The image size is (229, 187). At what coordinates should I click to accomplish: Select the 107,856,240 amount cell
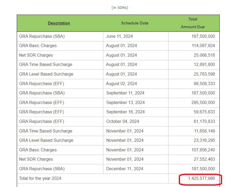coord(203,150)
